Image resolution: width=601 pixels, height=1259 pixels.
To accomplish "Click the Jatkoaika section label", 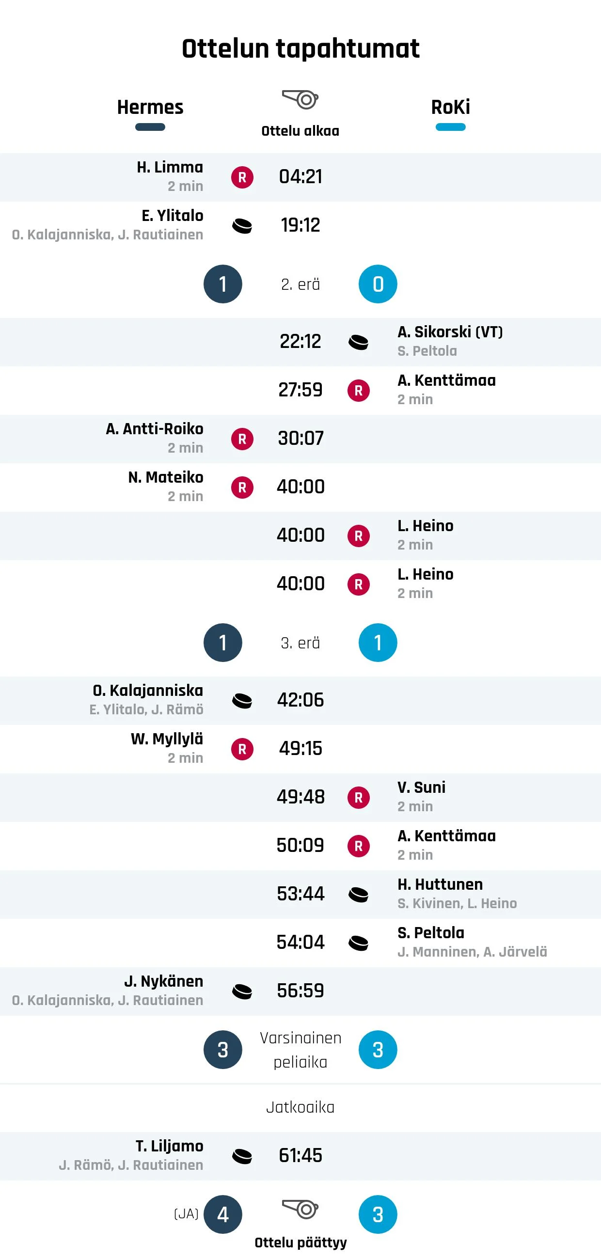I will [300, 1107].
